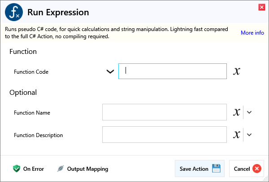Open the More info link

(252, 33)
